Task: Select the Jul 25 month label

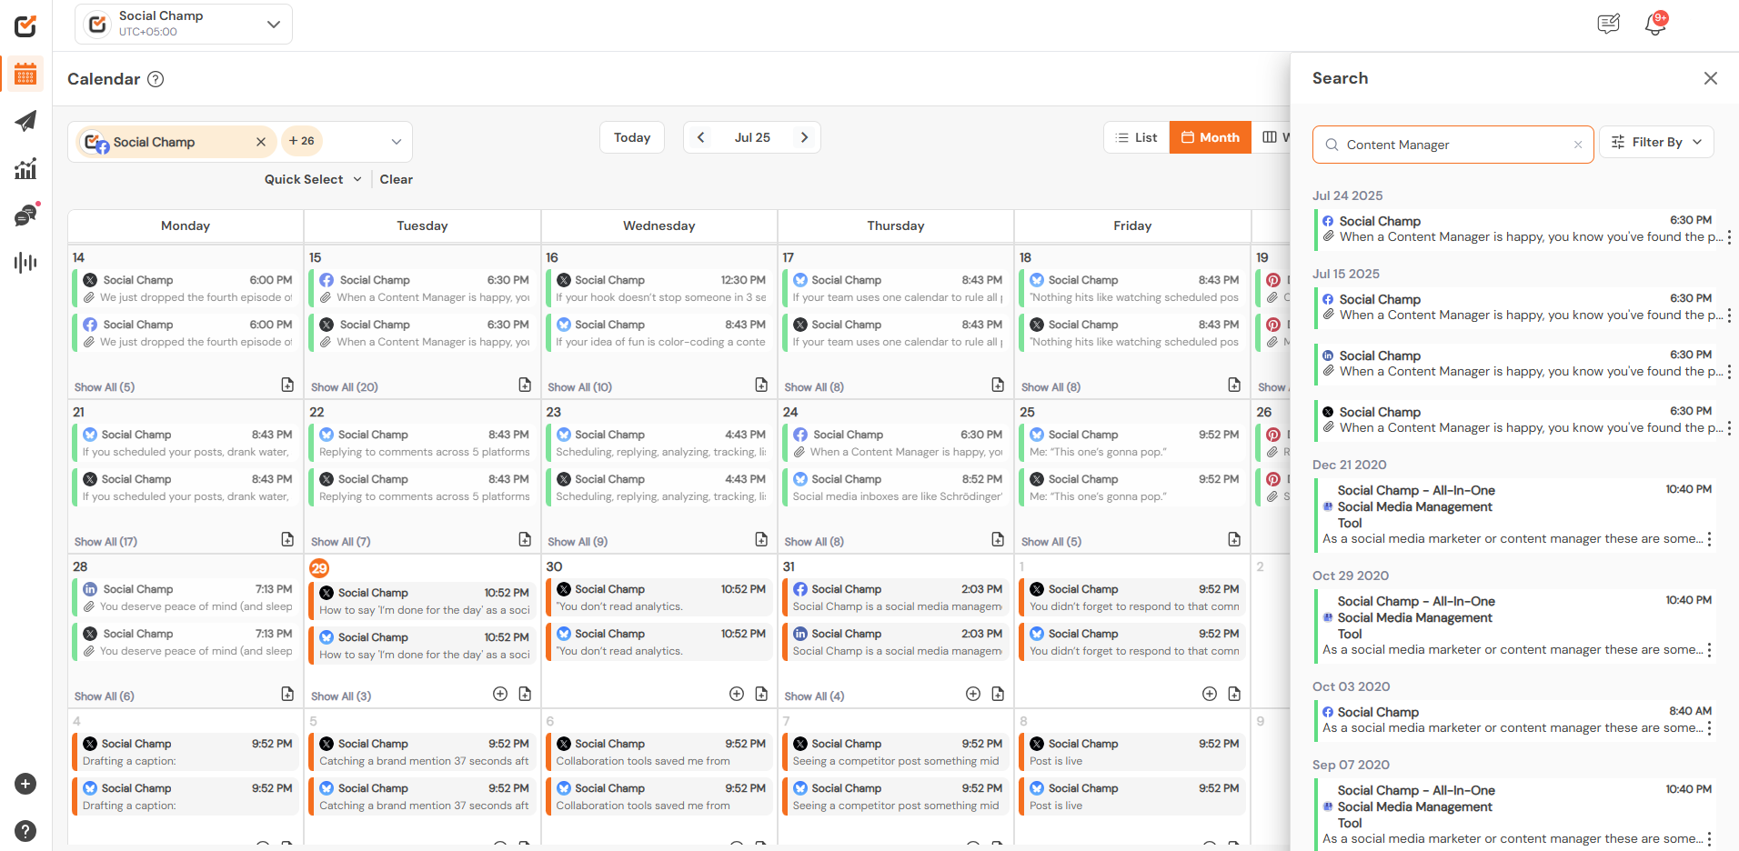Action: [x=752, y=137]
